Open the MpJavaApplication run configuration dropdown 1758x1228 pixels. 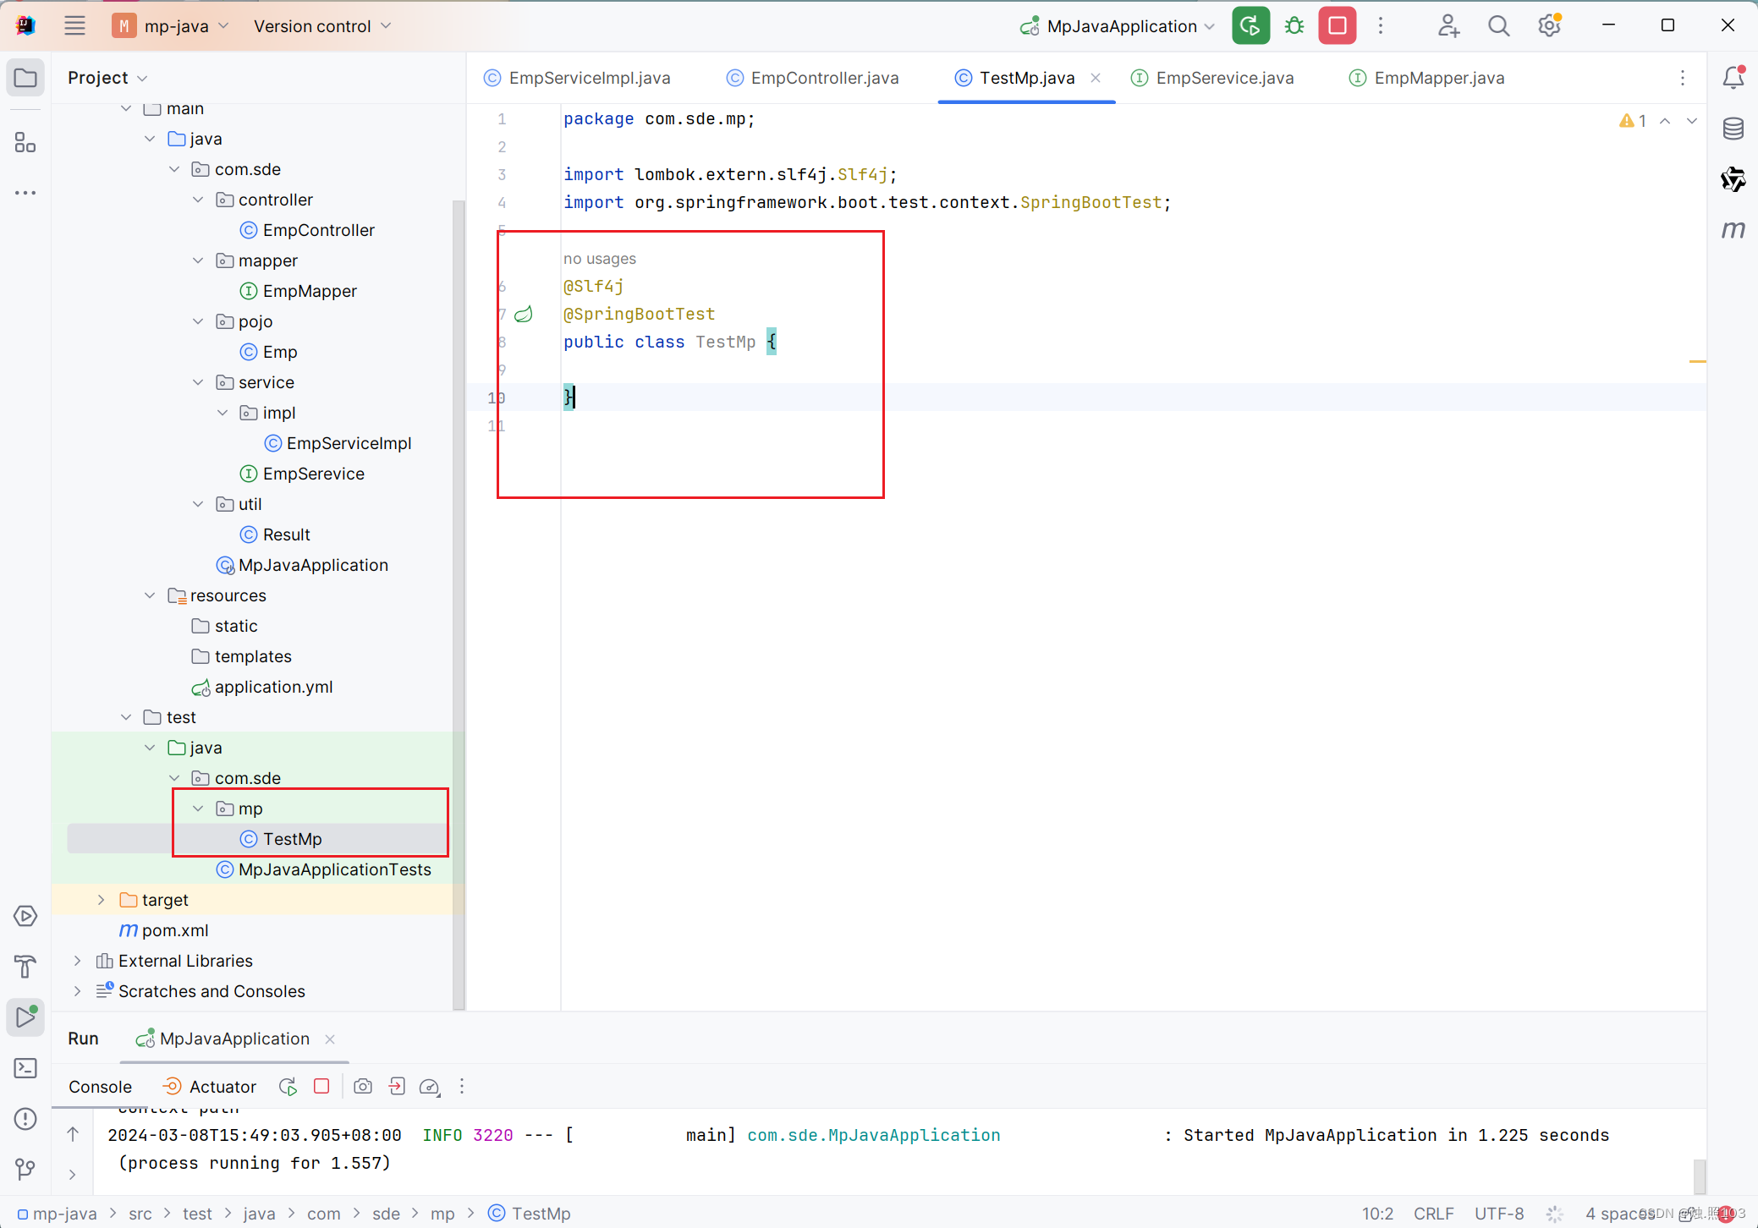(1120, 26)
